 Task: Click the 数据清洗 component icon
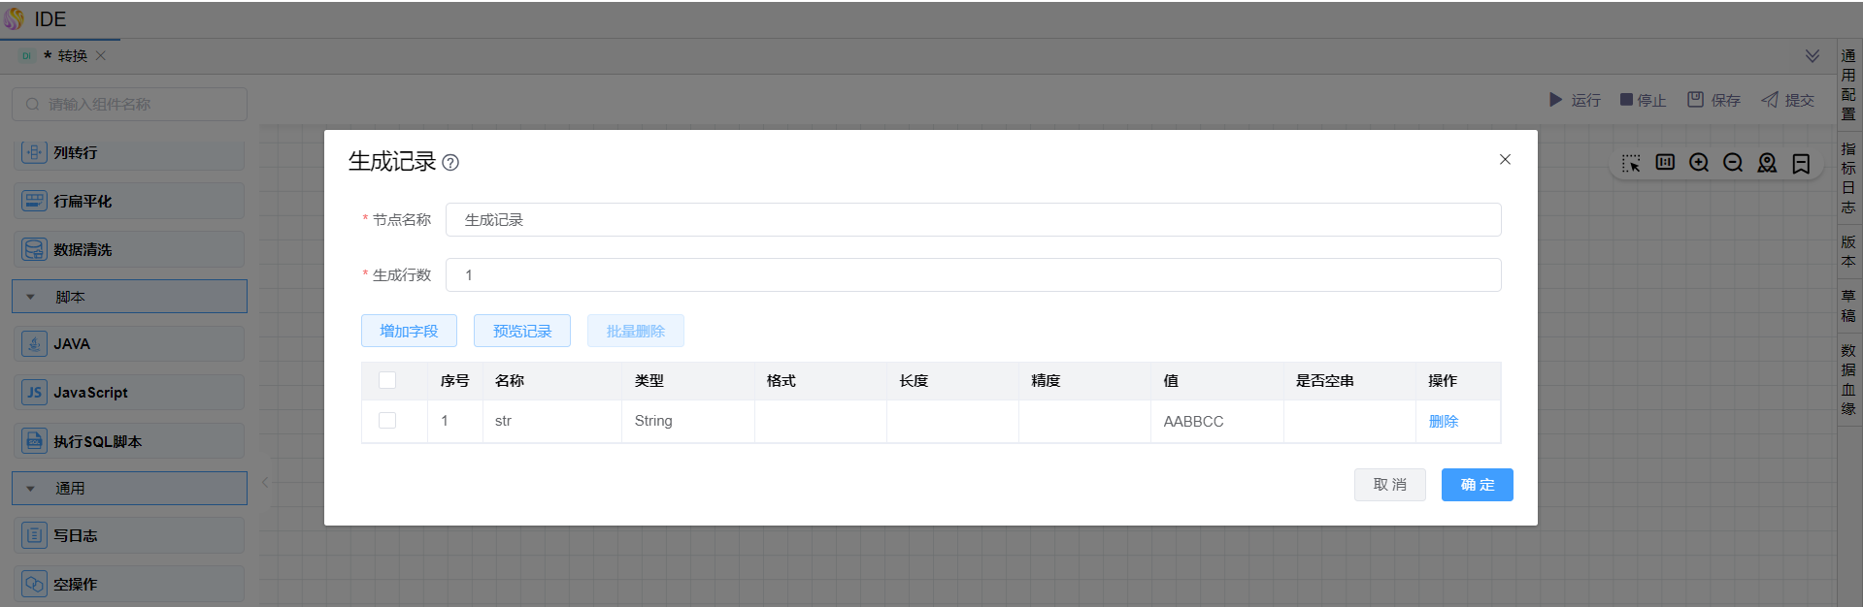pyautogui.click(x=34, y=250)
